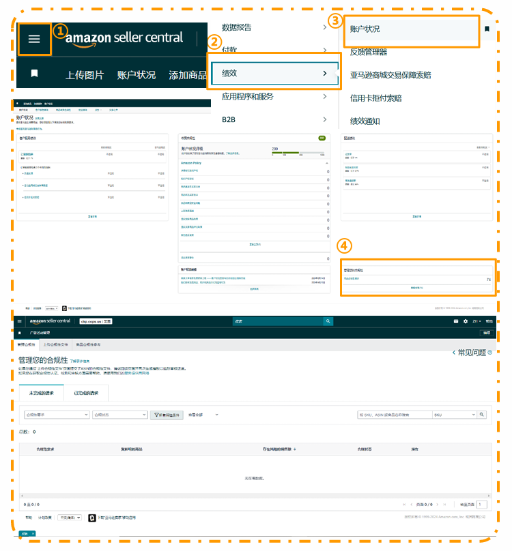The height and width of the screenshot is (551, 512).
Task: Click the page number input box
Action: point(481,505)
